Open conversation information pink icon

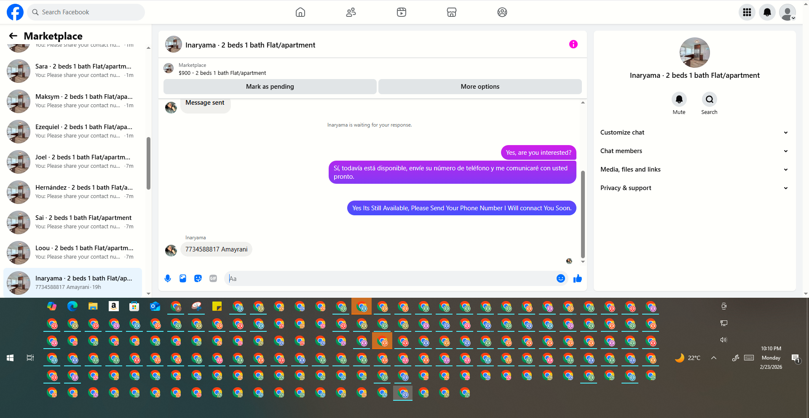click(573, 44)
